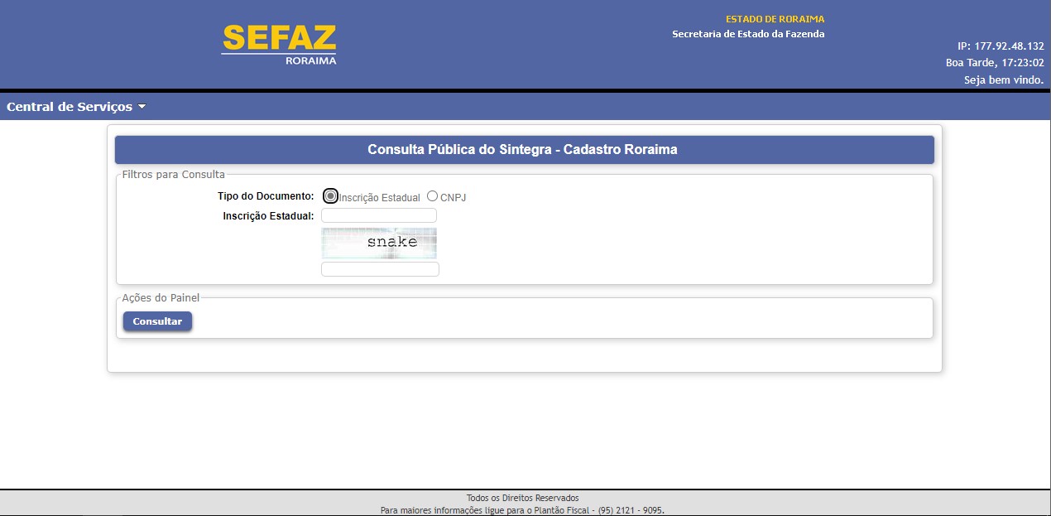Click the 'Seja bem vindo.' text
This screenshot has height=516, width=1051.
tap(1004, 80)
